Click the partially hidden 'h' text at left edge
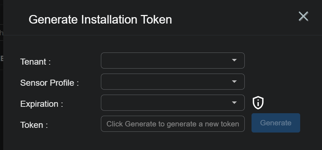Screen dimensions: 322x150 click(x=1, y=33)
